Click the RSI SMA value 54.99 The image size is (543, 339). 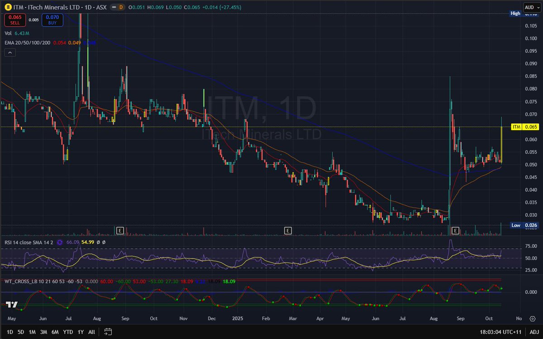[88, 242]
